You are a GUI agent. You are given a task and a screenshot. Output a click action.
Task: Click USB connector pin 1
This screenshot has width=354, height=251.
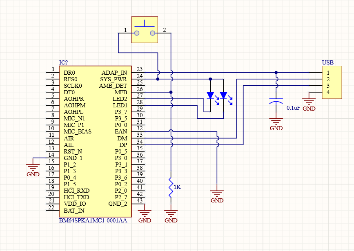328,73
